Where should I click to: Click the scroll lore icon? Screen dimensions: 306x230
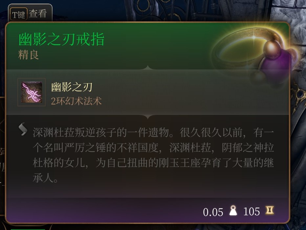pyautogui.click(x=23, y=129)
